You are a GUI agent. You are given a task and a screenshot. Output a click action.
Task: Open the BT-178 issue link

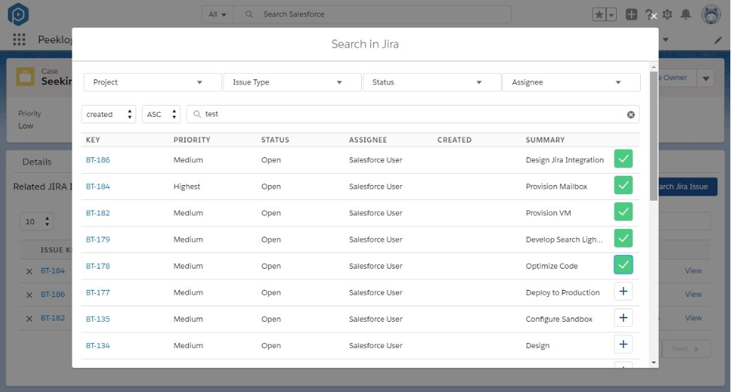pos(98,267)
